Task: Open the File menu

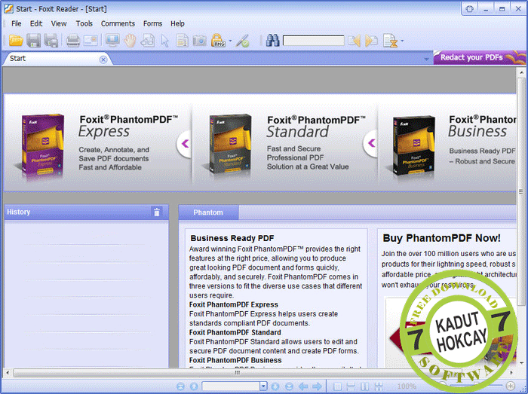Action: tap(16, 23)
